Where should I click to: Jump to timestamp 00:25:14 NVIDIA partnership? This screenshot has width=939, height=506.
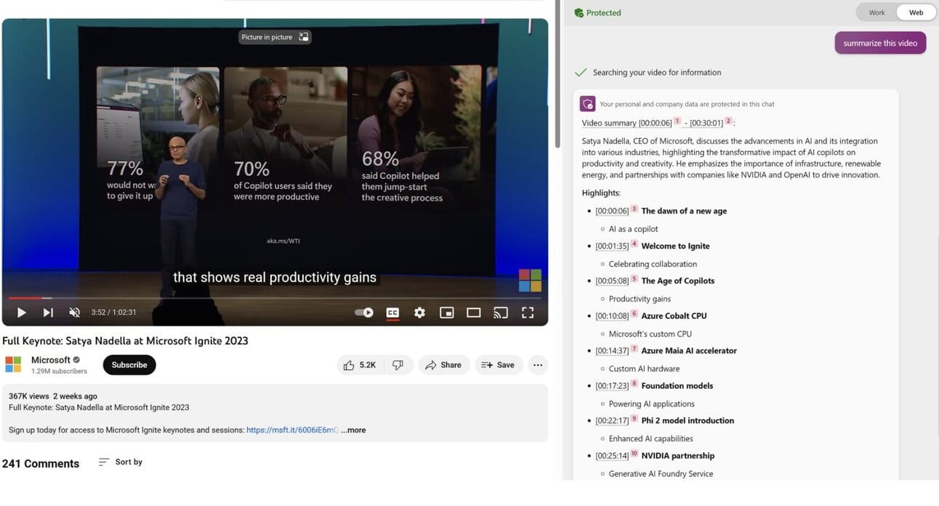612,456
